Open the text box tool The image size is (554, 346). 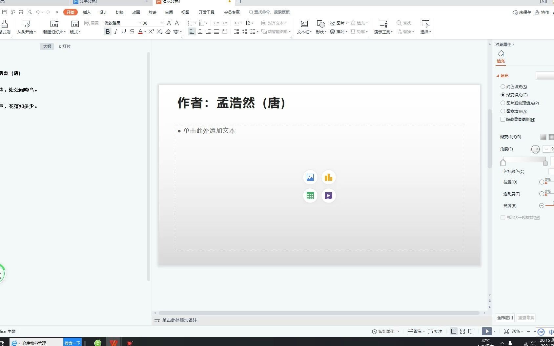point(304,27)
